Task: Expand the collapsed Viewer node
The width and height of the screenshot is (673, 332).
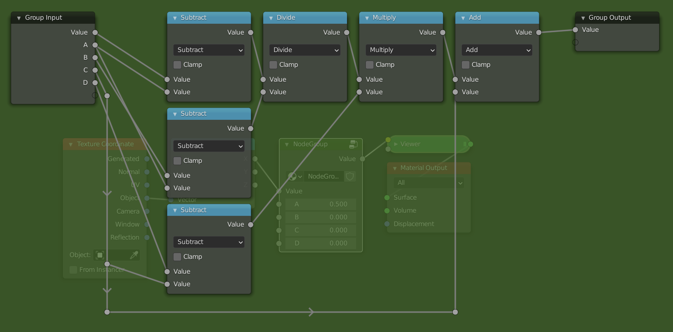Action: click(395, 144)
